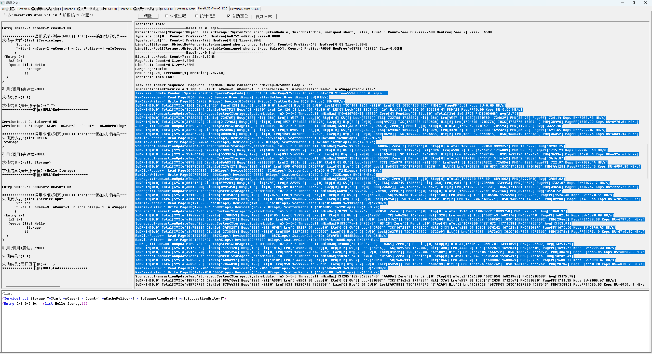
Task: Switch to the HereticOS-Atom tab
Action: pos(185,9)
